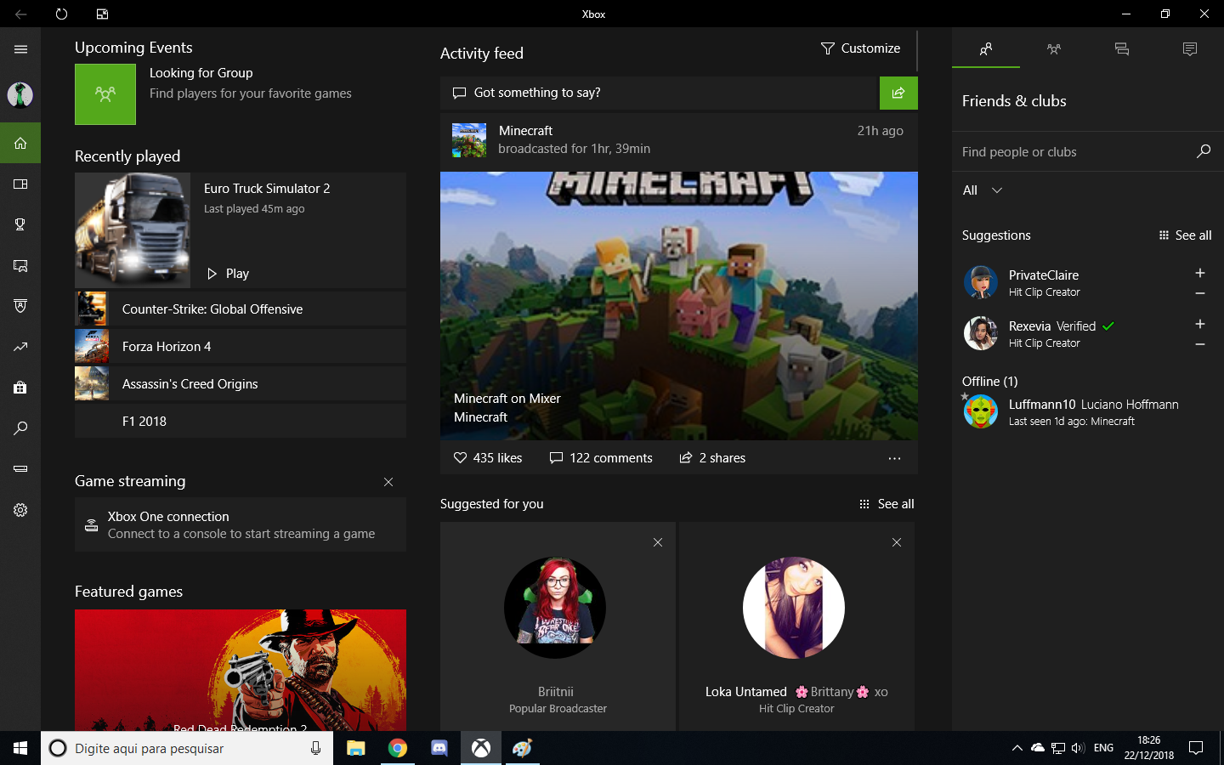This screenshot has height=765, width=1224.
Task: Click the Got something to say field
Action: point(660,93)
